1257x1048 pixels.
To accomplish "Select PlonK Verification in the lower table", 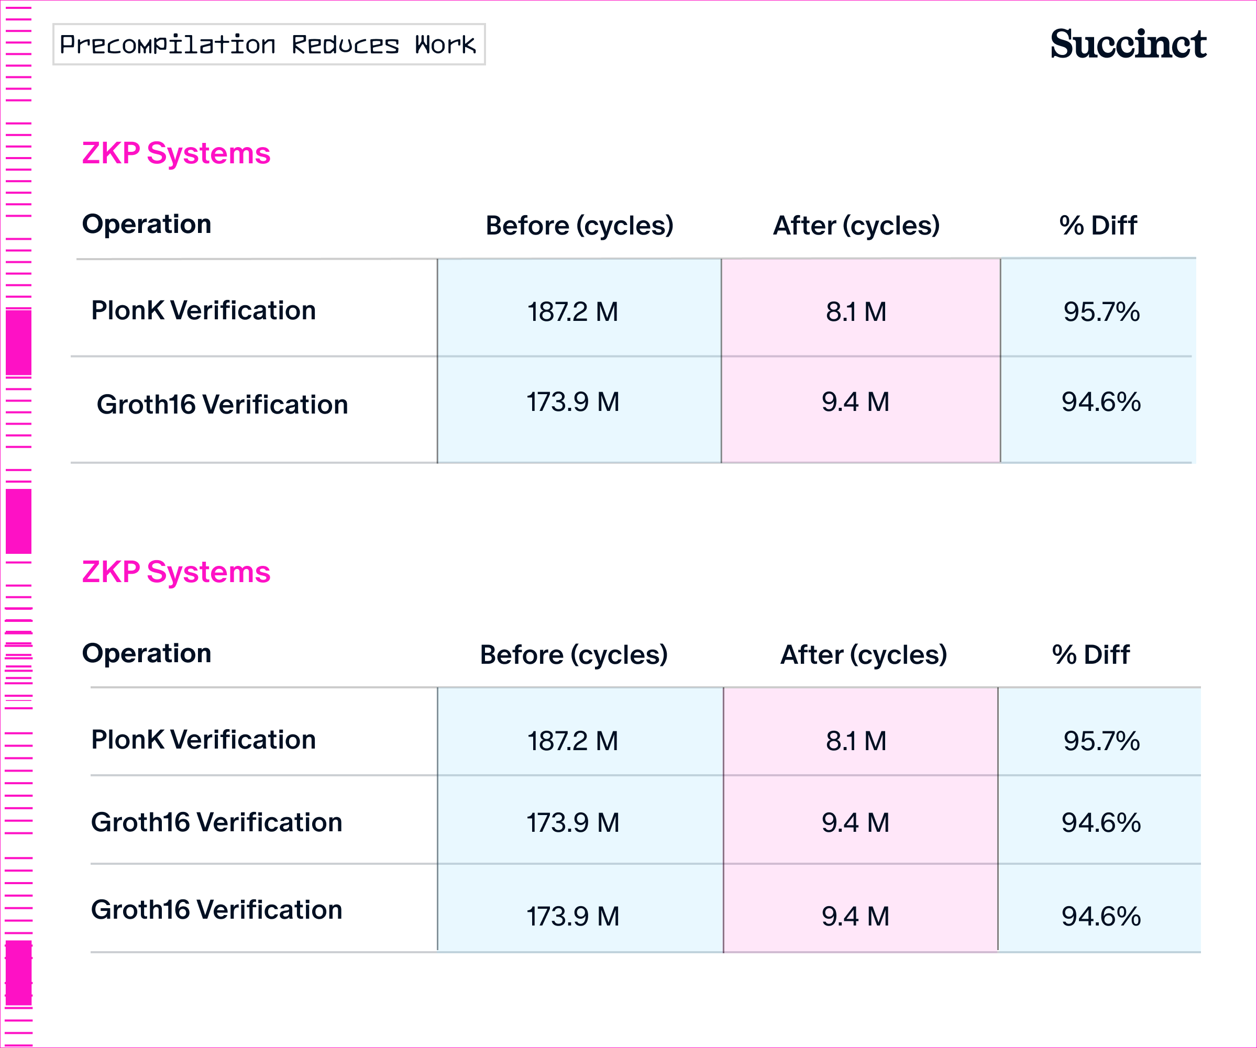I will 204,740.
